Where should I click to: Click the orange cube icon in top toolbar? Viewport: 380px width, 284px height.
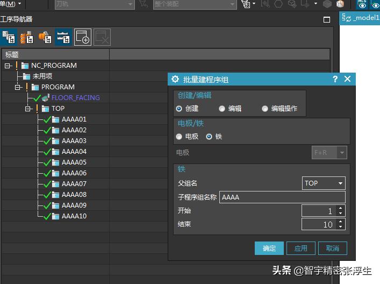[340, 4]
